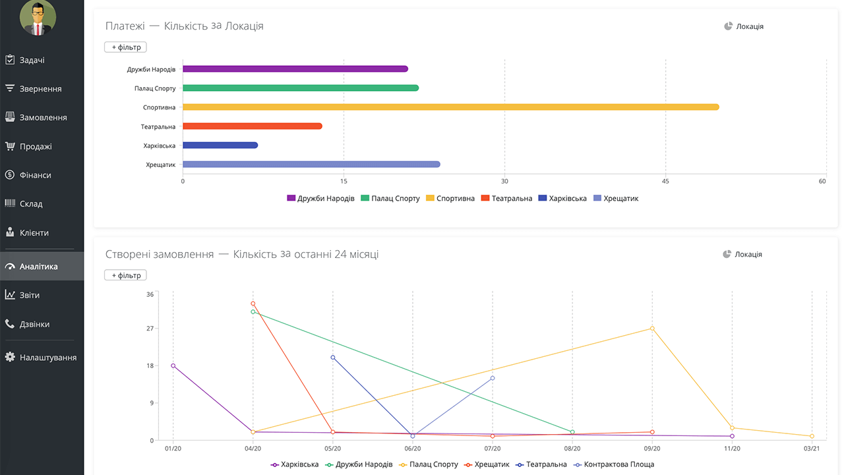The image size is (844, 475).
Task: Click the yellow Спортивна bar
Action: (451, 107)
